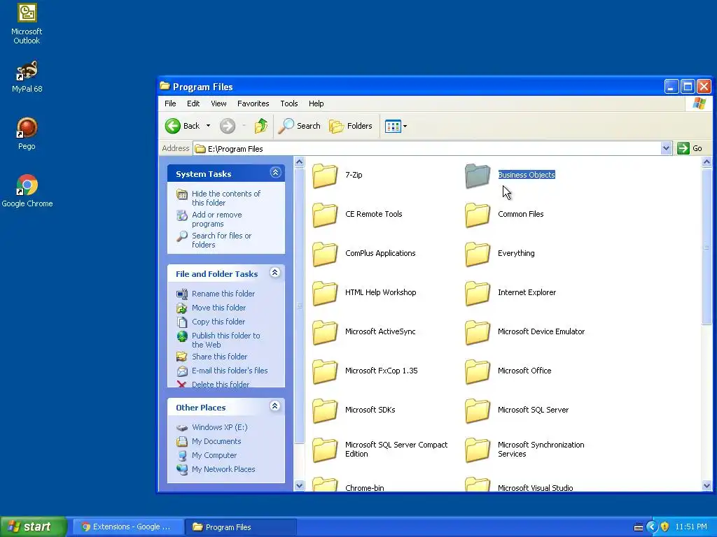
Task: Open the File menu
Action: tap(170, 103)
